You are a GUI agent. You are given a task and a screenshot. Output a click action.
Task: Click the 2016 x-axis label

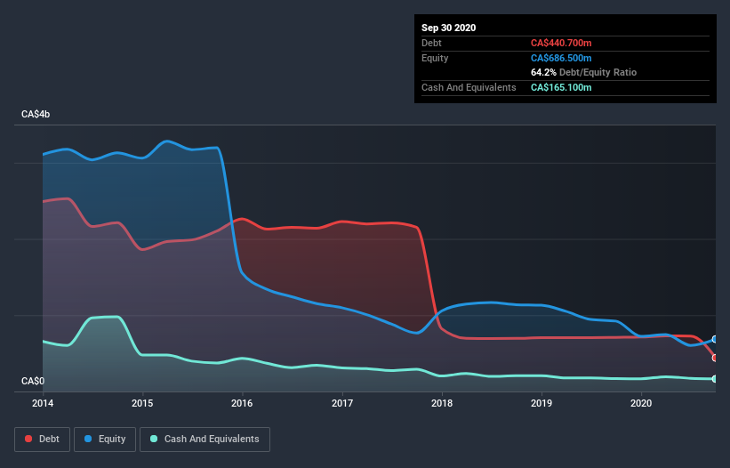242,403
